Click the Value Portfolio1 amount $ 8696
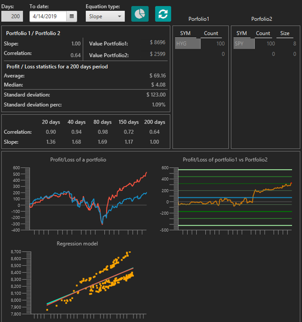The height and width of the screenshot is (322, 302). click(x=158, y=42)
